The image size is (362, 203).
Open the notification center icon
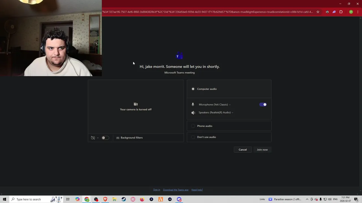coord(356,199)
